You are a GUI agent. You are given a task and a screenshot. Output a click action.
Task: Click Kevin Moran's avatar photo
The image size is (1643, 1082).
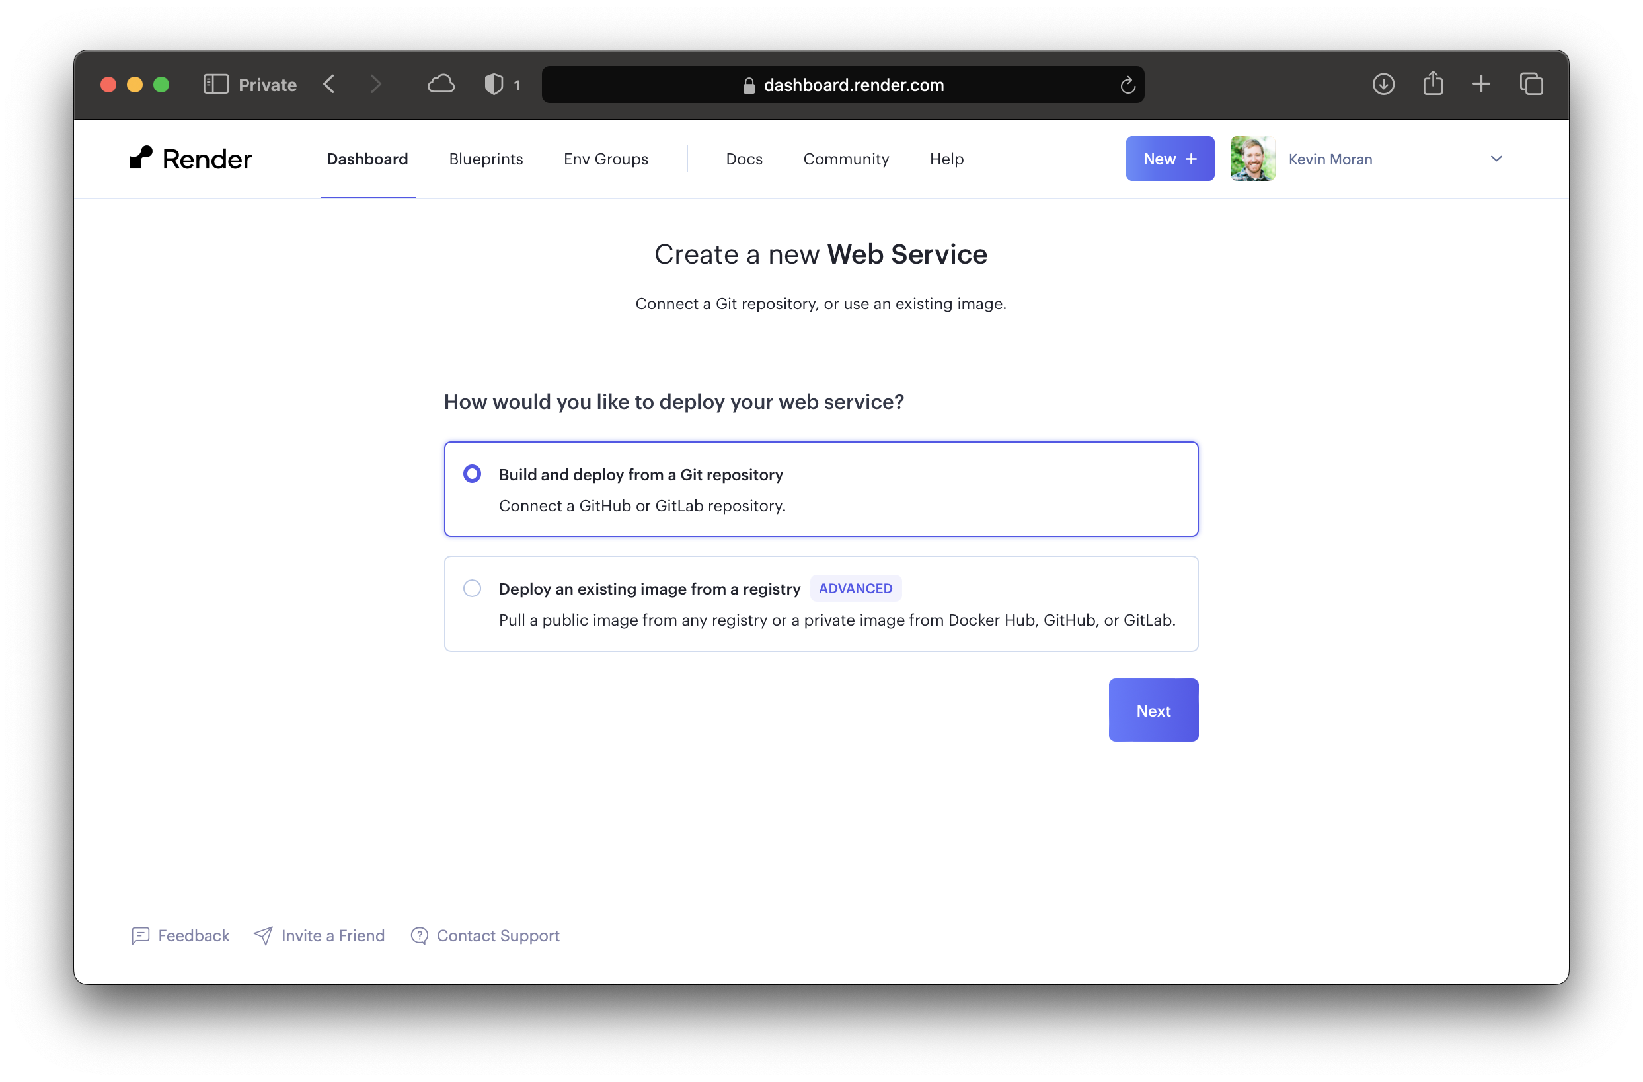(1252, 159)
